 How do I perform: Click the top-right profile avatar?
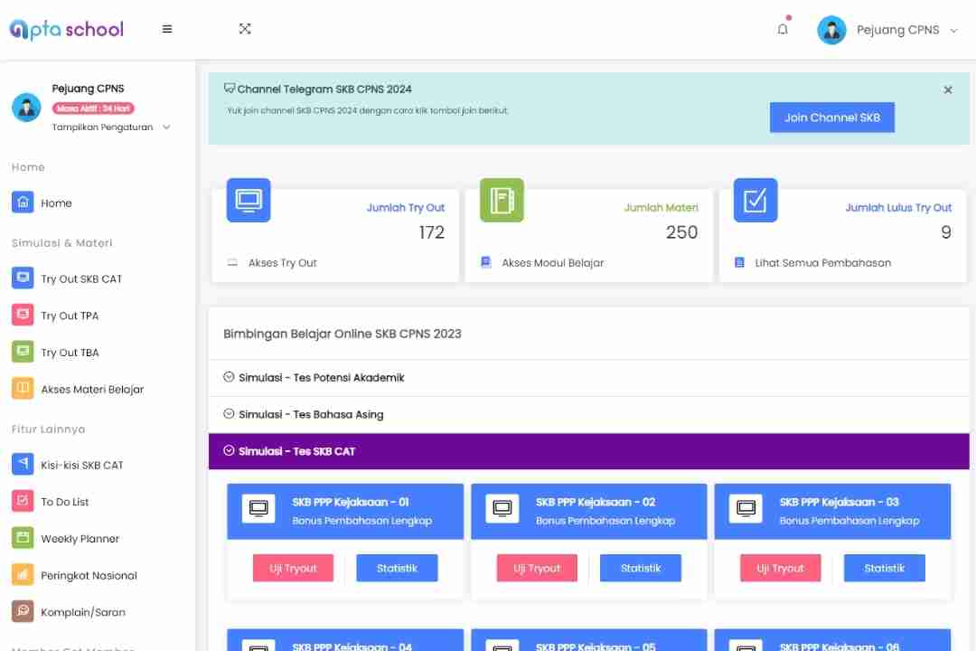[x=831, y=30]
